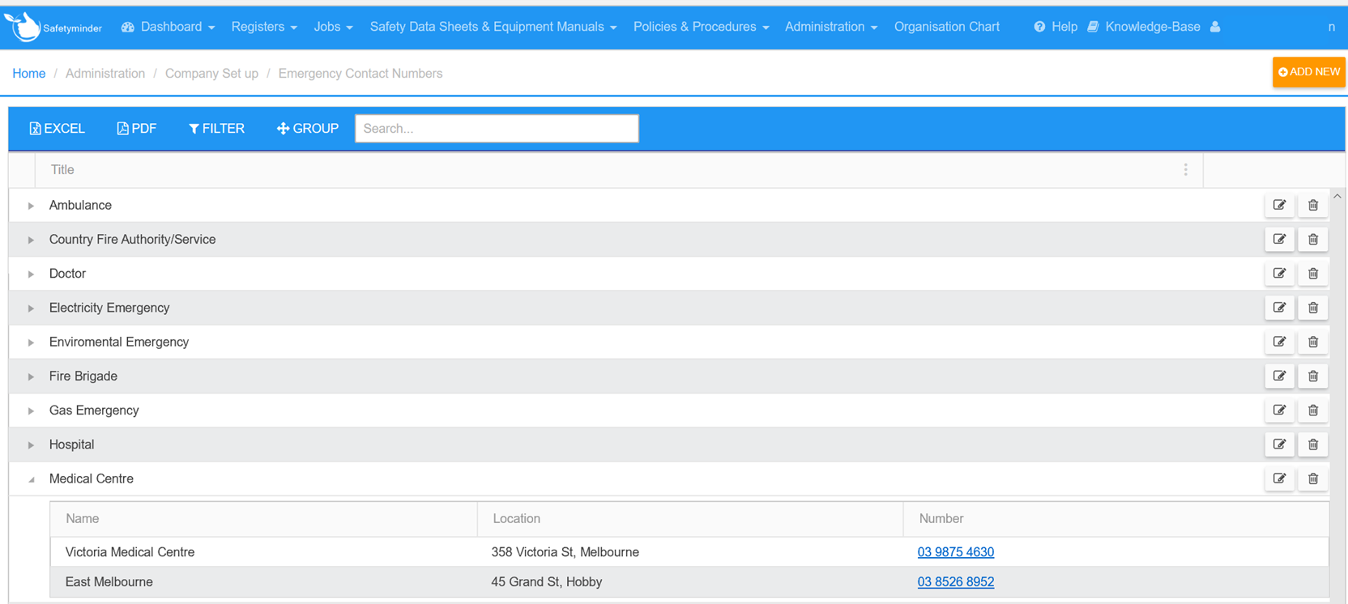Delete the Hospital entry
This screenshot has width=1348, height=604.
pos(1313,444)
